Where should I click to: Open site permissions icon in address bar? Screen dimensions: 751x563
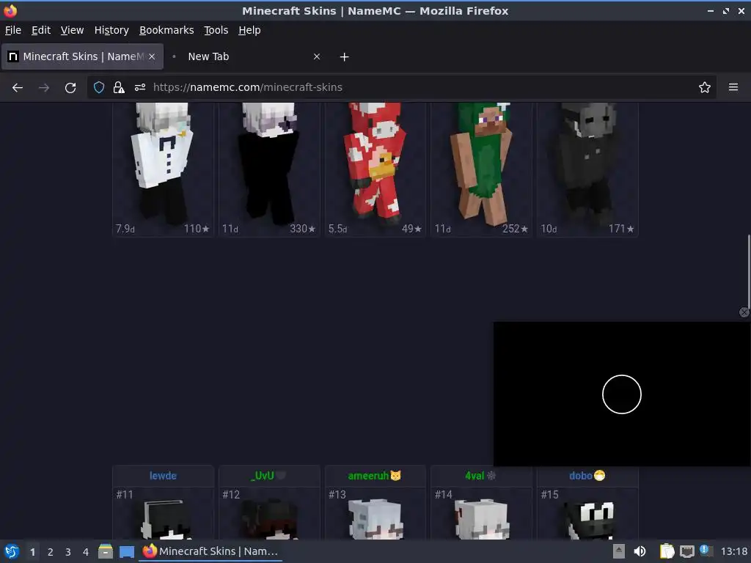tap(140, 87)
